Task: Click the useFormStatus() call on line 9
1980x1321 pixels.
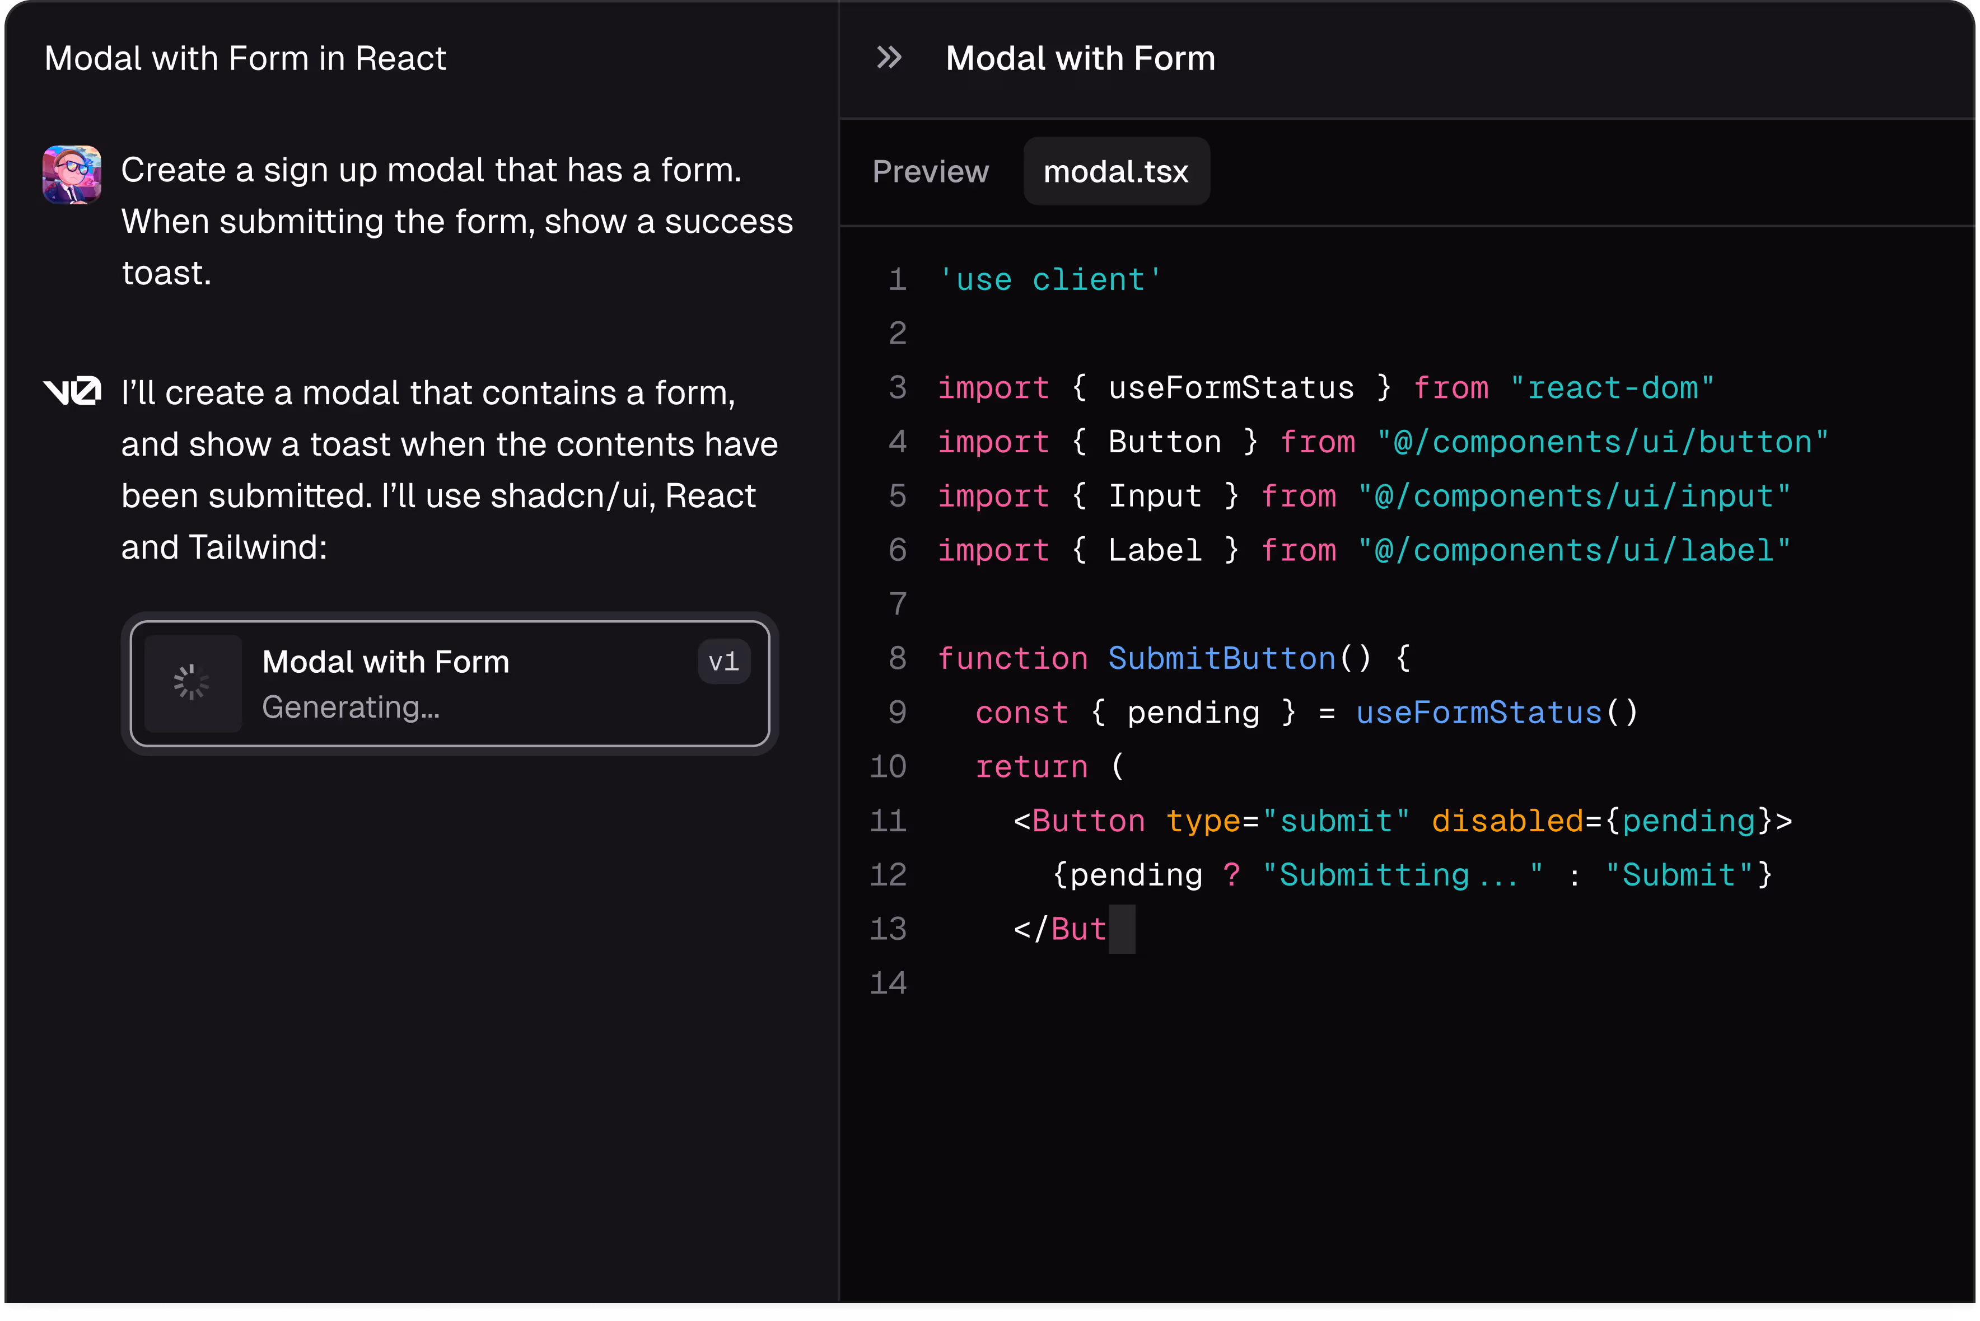Action: (1496, 713)
